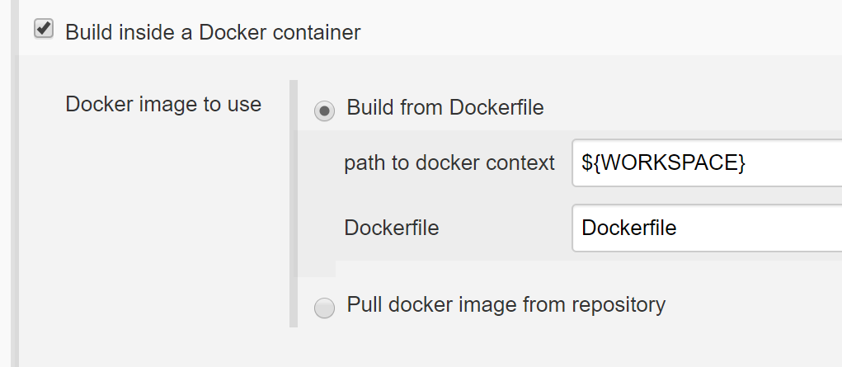Place cursor in the "Dockerfile" field text
Viewport: 842px width, 367px height.
(628, 228)
